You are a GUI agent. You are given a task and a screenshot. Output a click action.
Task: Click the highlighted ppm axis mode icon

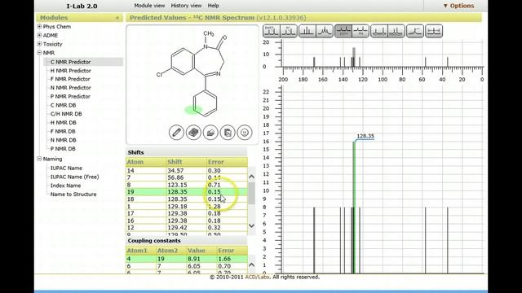(x=343, y=31)
